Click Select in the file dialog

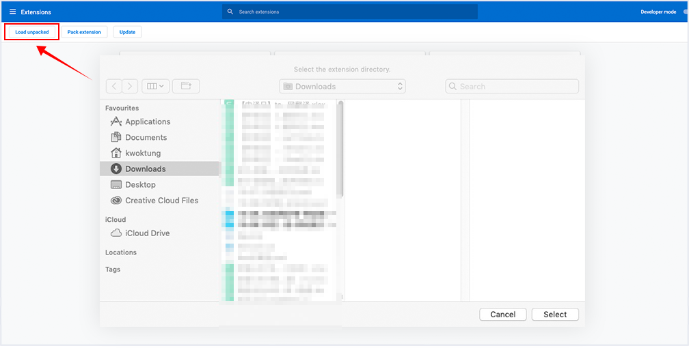tap(555, 314)
